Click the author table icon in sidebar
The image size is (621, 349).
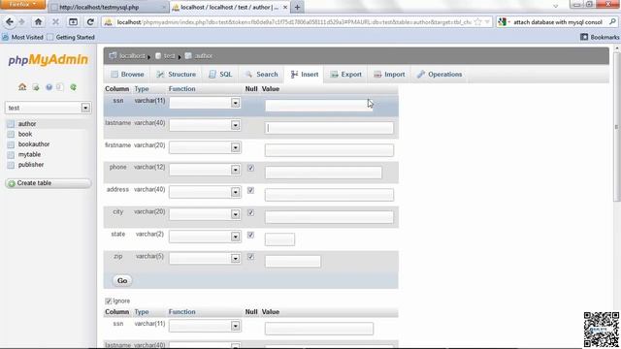pyautogui.click(x=11, y=124)
